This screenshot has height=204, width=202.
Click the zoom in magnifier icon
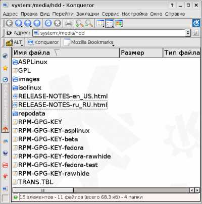79,23
